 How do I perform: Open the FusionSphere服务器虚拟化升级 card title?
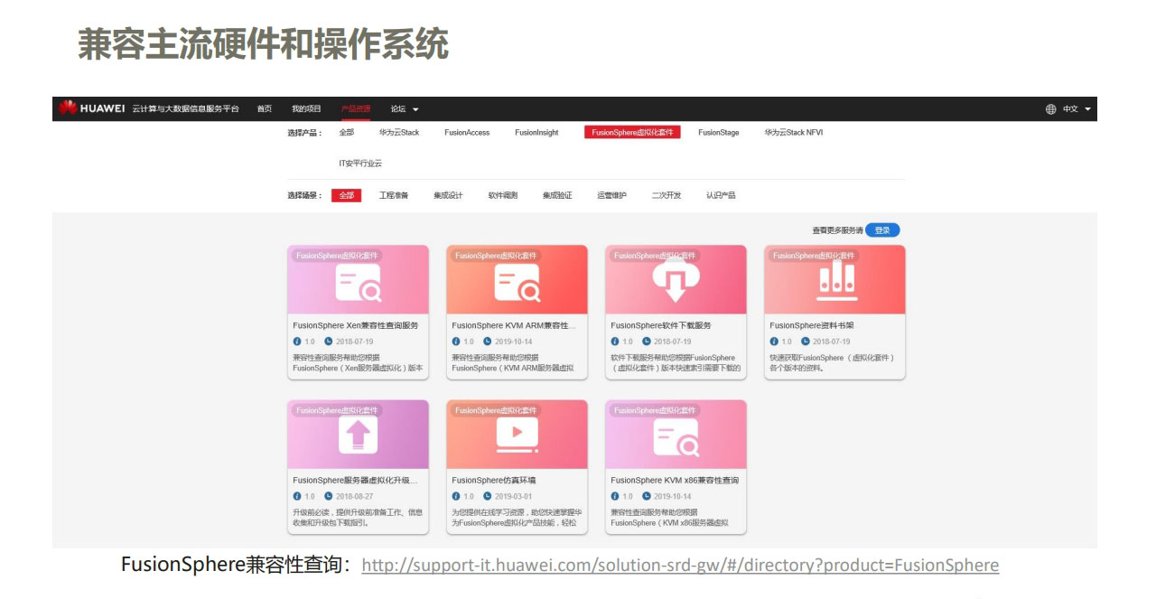355,480
